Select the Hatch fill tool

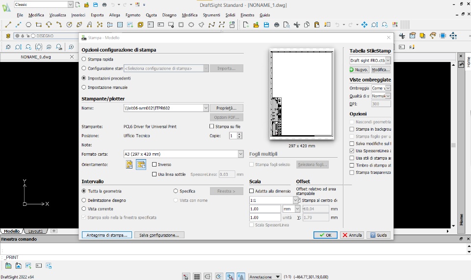pos(120,25)
